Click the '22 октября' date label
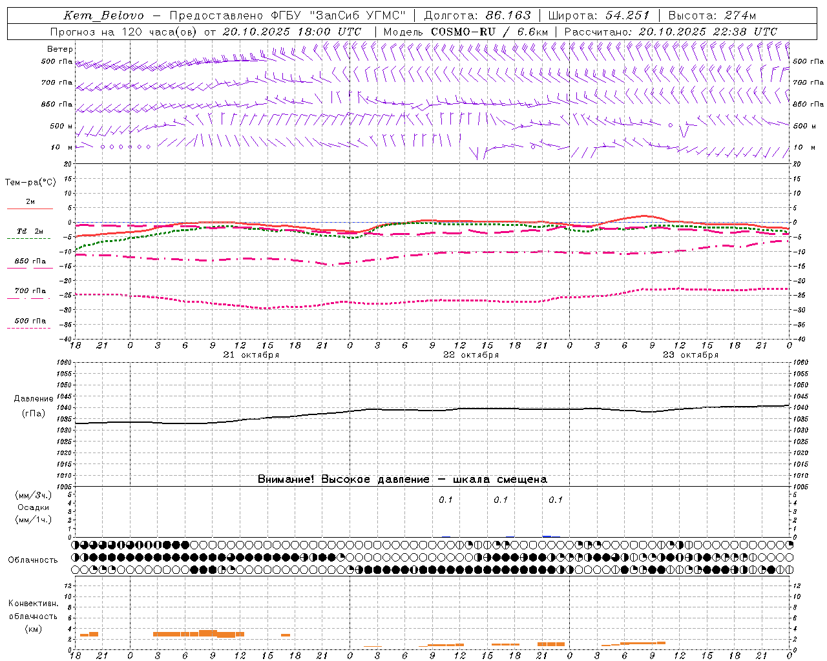This screenshot has height=661, width=827. pyautogui.click(x=471, y=355)
